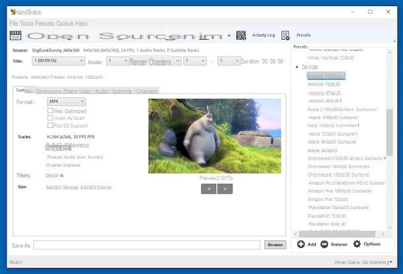Open the File menu
The height and width of the screenshot is (274, 403).
pos(14,23)
